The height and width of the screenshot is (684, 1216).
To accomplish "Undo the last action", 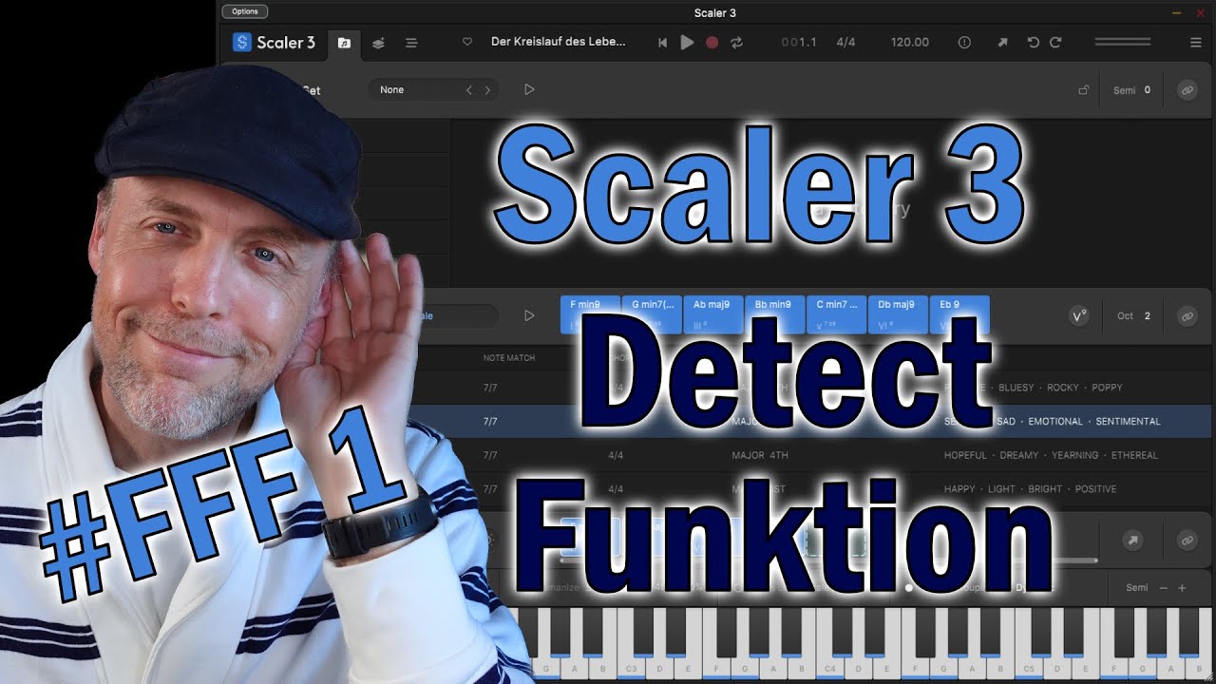I will coord(1034,43).
